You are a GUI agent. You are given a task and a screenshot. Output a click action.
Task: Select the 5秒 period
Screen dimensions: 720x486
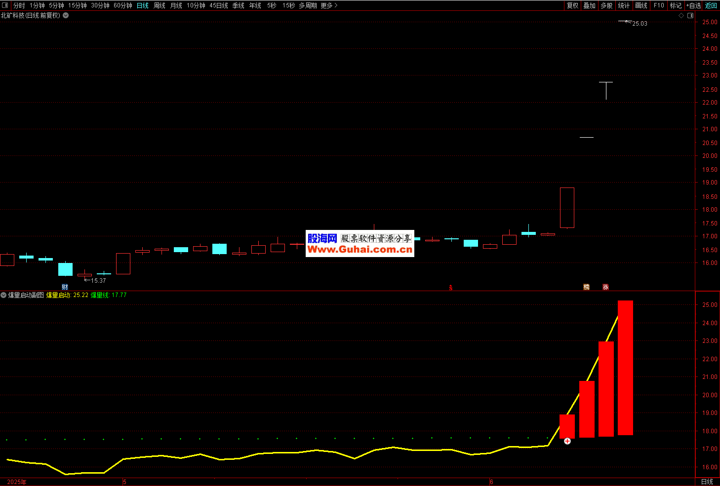pyautogui.click(x=272, y=5)
